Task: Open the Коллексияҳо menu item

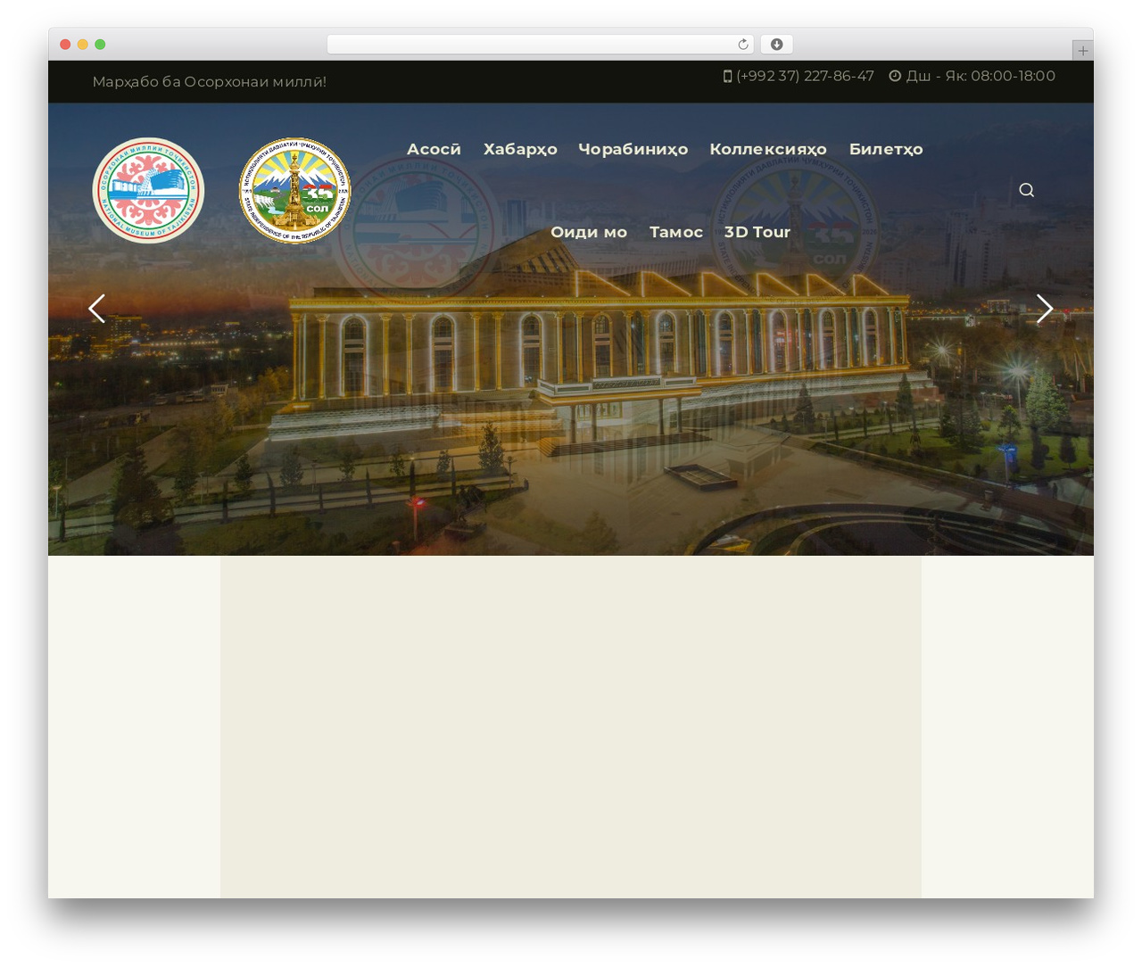Action: [768, 149]
